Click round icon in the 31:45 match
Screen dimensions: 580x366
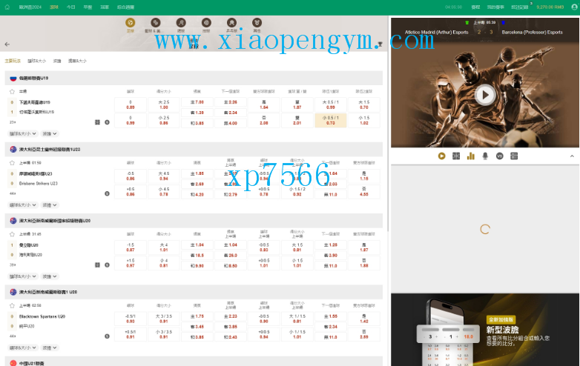click(x=107, y=264)
